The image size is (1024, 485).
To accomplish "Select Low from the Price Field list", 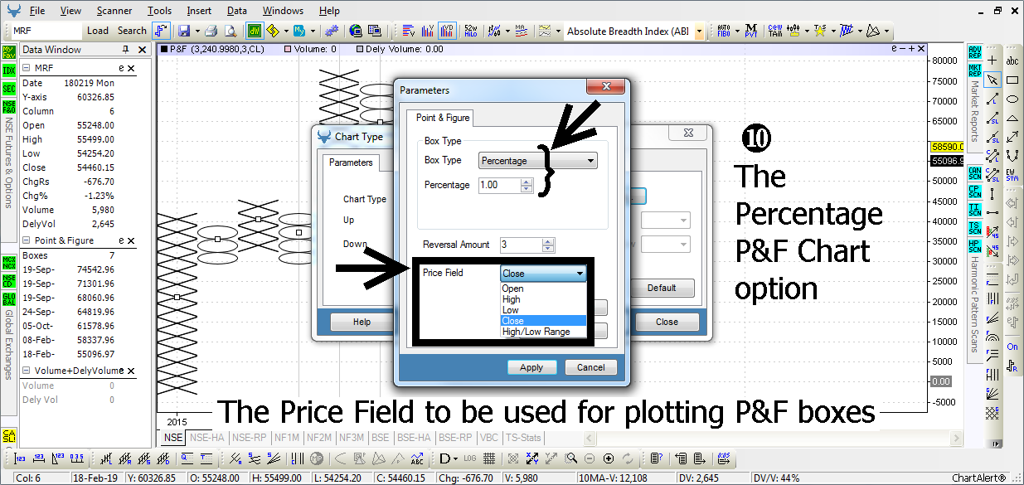I will point(543,310).
